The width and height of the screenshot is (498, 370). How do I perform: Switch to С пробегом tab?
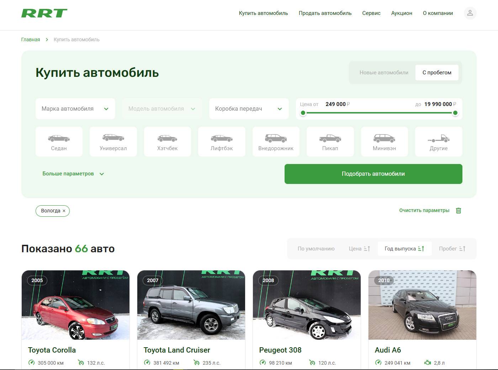437,73
